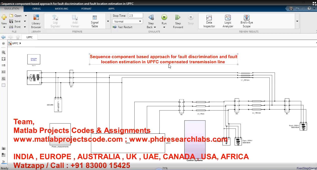This screenshot has width=317, height=170.
Task: Open the Data Inspector
Action: tap(209, 21)
